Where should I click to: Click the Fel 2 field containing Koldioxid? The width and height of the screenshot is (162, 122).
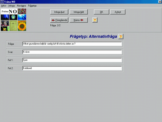click(x=72, y=68)
